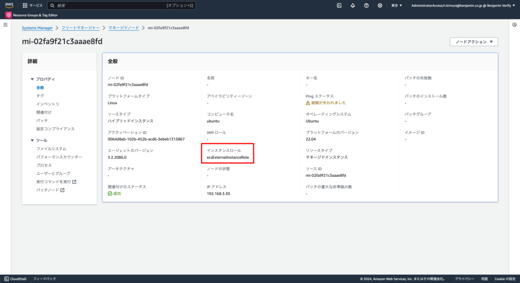520x283 pixels.
Task: Click instance role ecsExternalInstanceRole value
Action: [x=228, y=158]
